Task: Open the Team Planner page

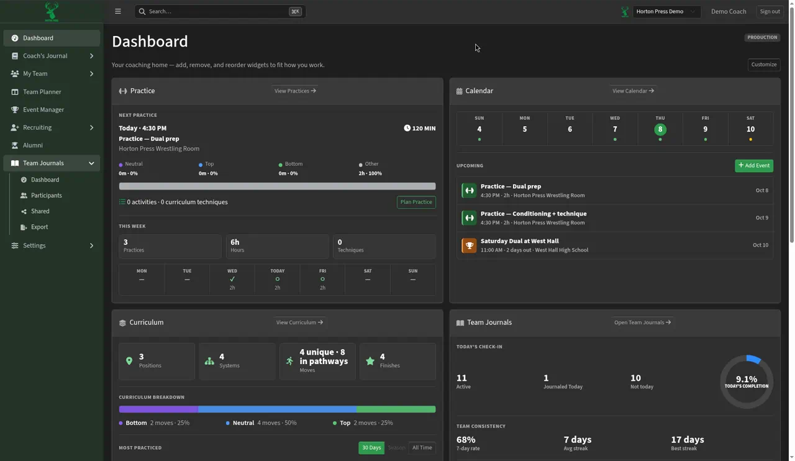Action: pyautogui.click(x=52, y=92)
